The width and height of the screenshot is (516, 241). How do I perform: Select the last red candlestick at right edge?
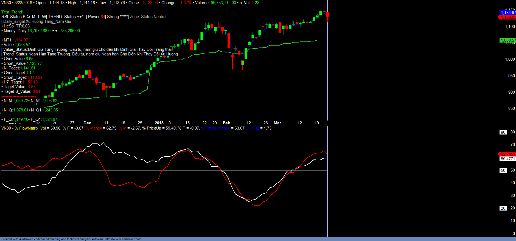pos(327,15)
